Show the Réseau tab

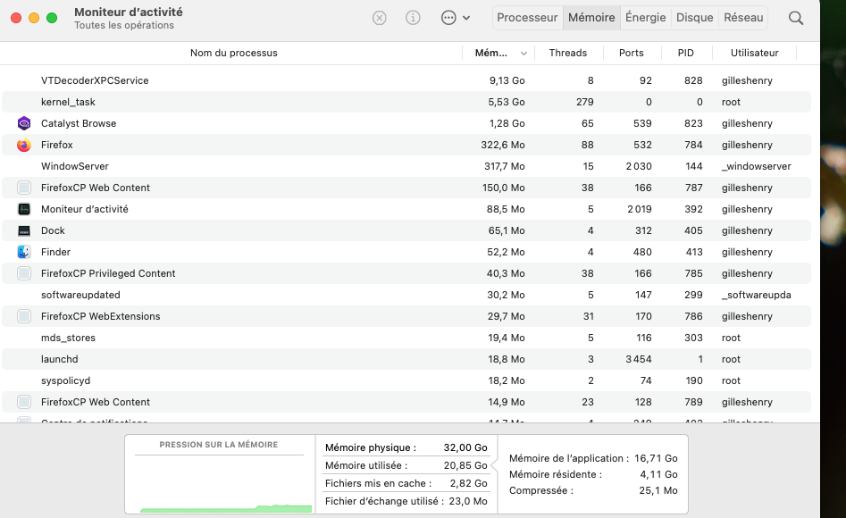click(743, 18)
